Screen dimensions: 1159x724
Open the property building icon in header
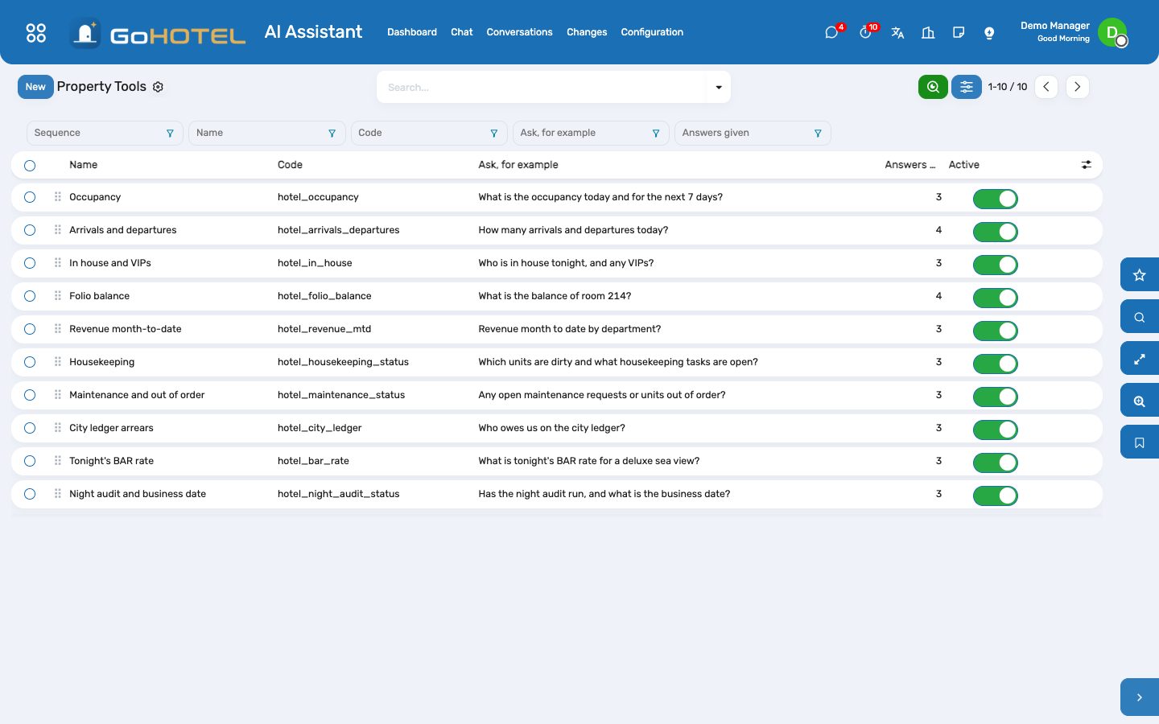pos(928,33)
